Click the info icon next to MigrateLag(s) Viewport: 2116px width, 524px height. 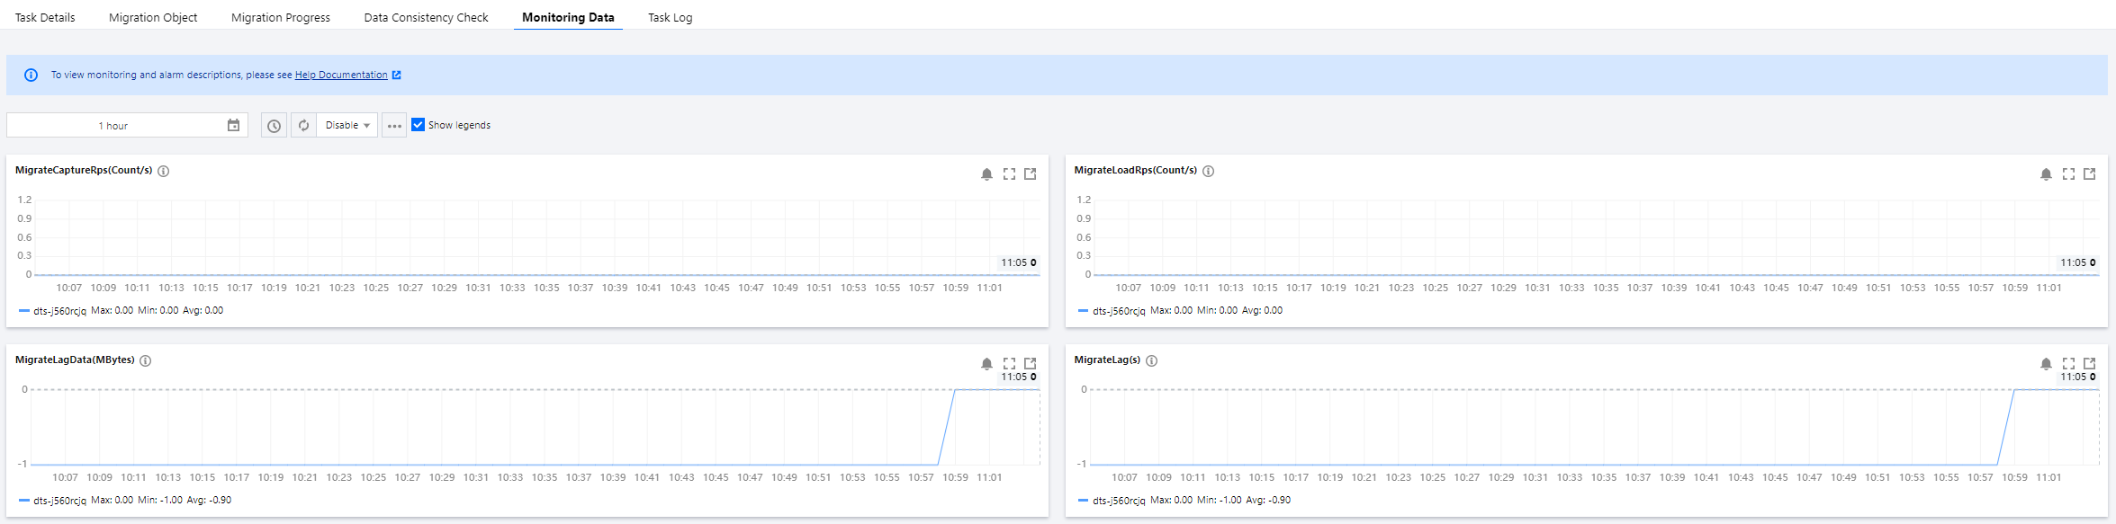coord(1152,360)
